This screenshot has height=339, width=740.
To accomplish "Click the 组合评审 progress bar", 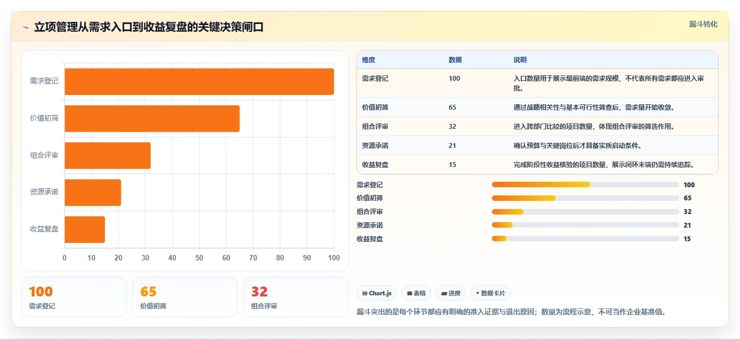I will click(585, 212).
